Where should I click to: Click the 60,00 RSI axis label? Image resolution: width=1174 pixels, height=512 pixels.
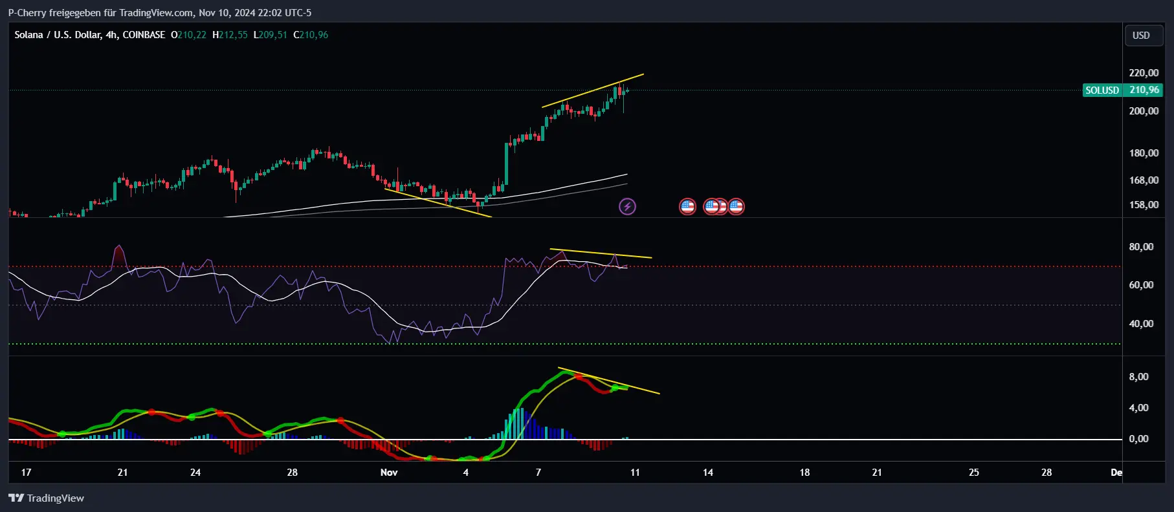click(x=1141, y=285)
